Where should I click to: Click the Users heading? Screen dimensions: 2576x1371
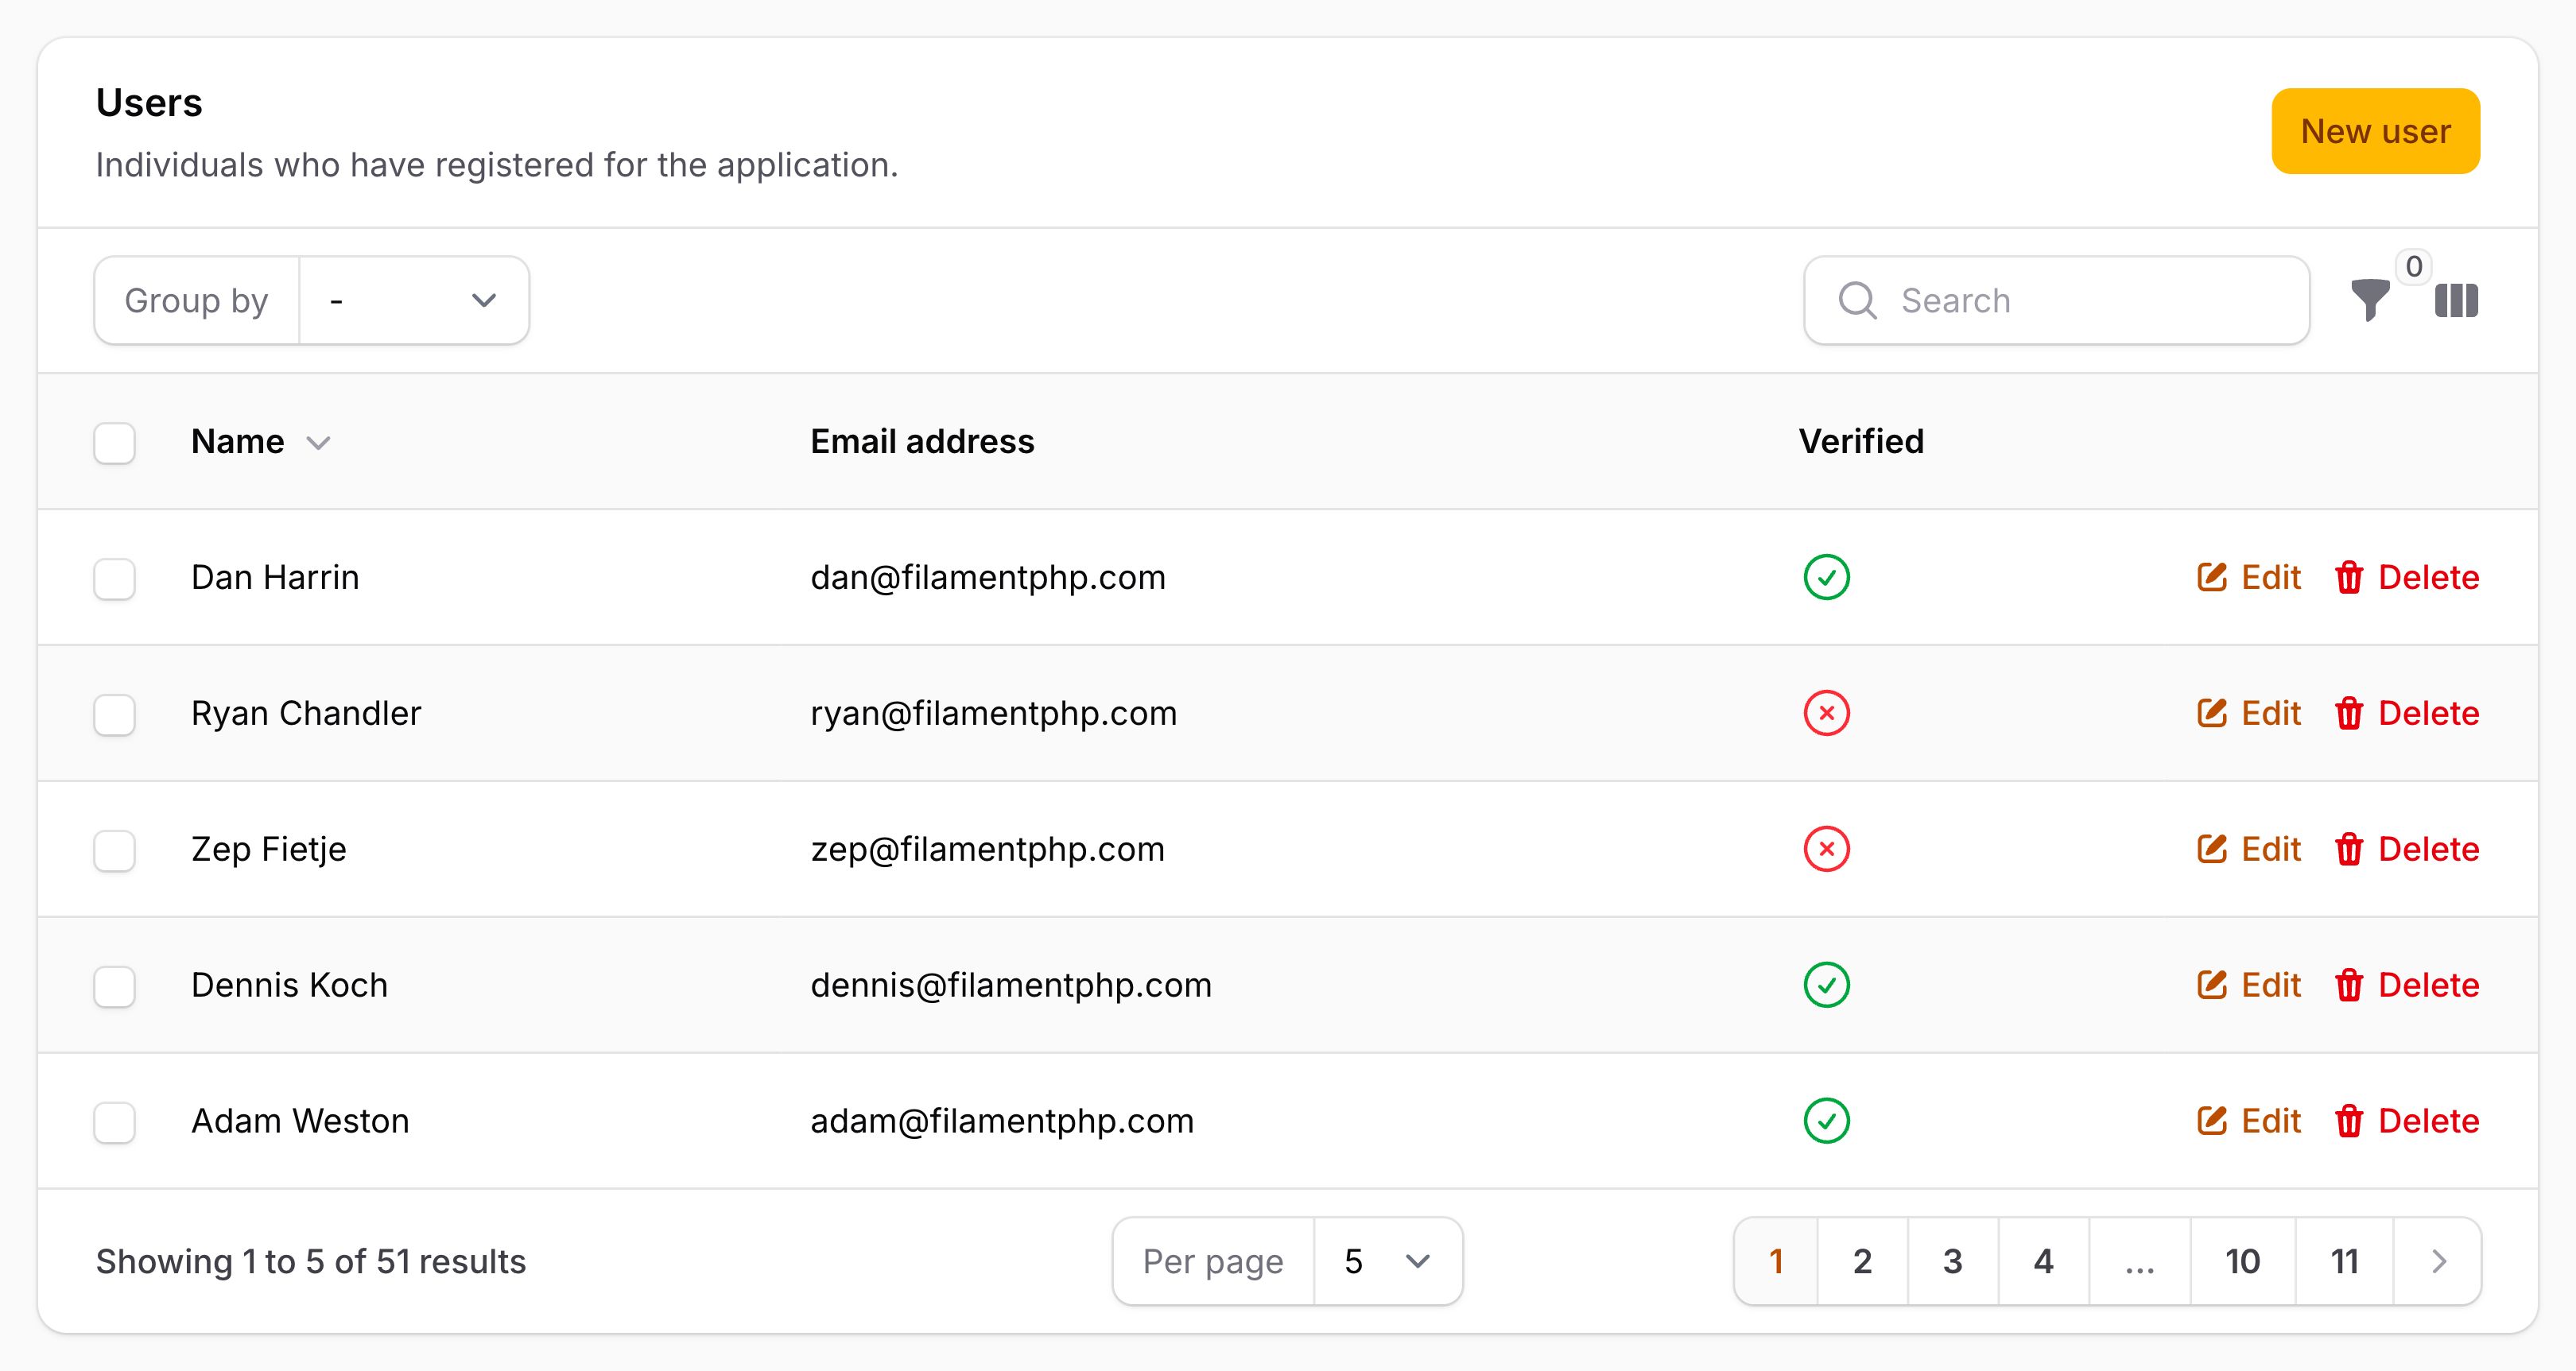pyautogui.click(x=149, y=103)
